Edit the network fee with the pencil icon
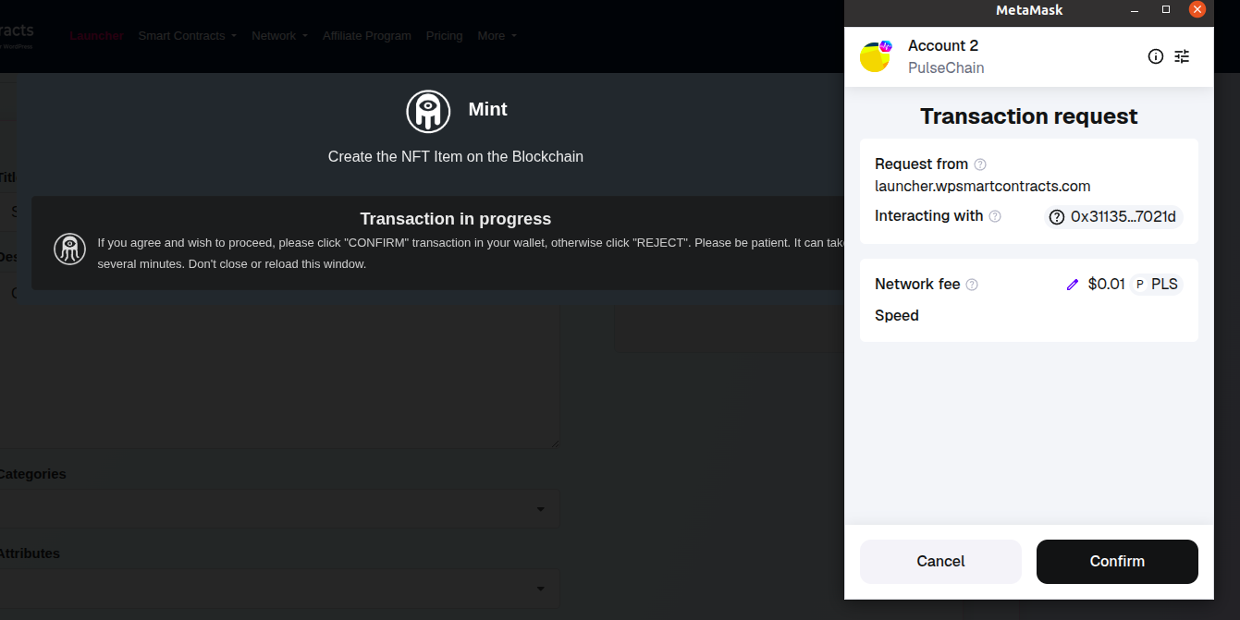 tap(1072, 284)
